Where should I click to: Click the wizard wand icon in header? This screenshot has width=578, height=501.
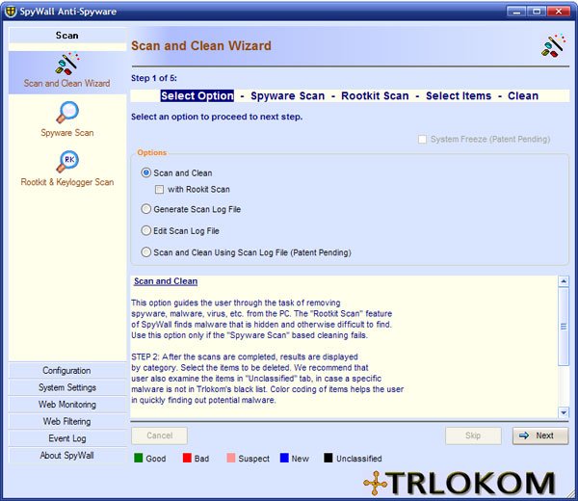pos(553,45)
